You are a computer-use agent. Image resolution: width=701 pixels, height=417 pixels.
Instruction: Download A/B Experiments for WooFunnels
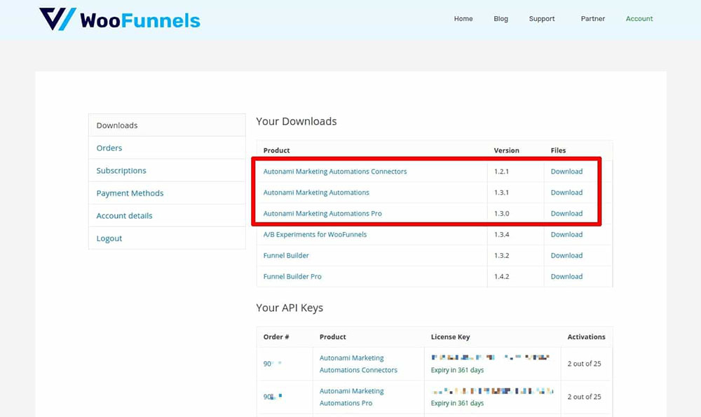coord(566,235)
